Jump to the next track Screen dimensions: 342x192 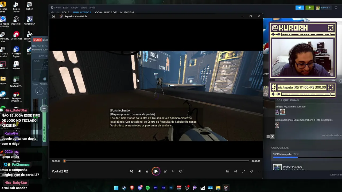coord(173,171)
